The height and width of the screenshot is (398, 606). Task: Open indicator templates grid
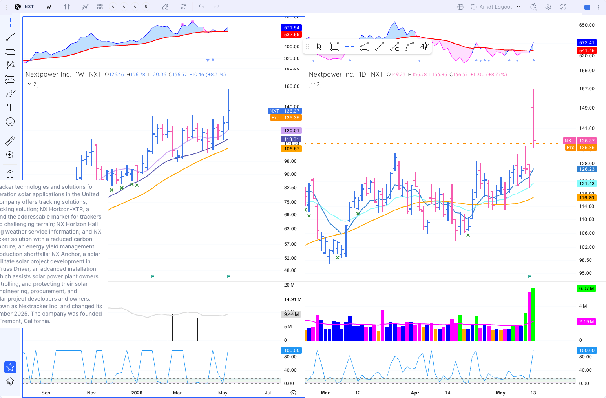click(100, 7)
